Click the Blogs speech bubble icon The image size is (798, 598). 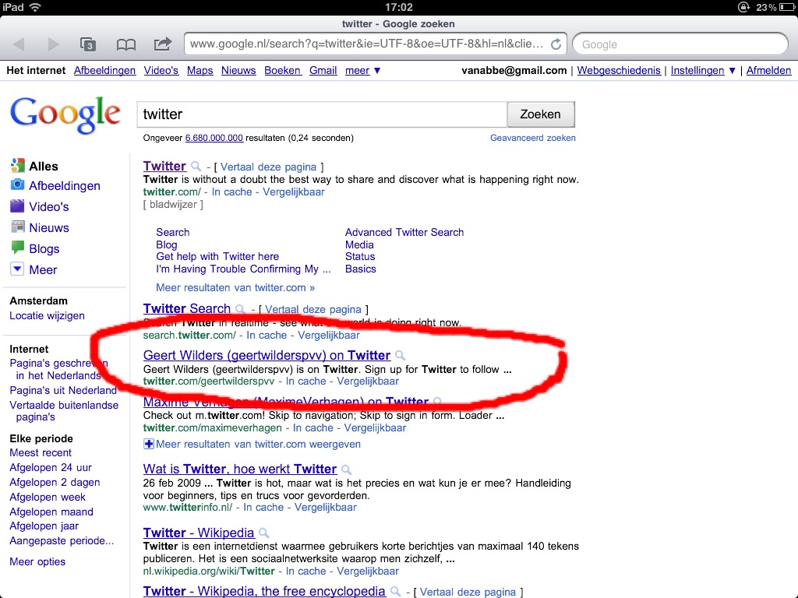(x=17, y=248)
